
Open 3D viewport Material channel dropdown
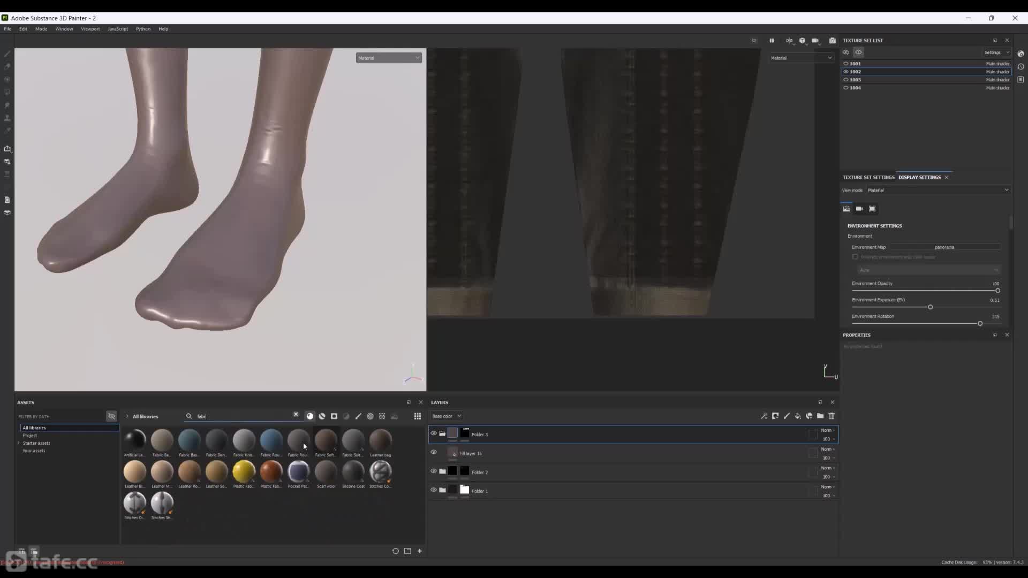coord(389,58)
